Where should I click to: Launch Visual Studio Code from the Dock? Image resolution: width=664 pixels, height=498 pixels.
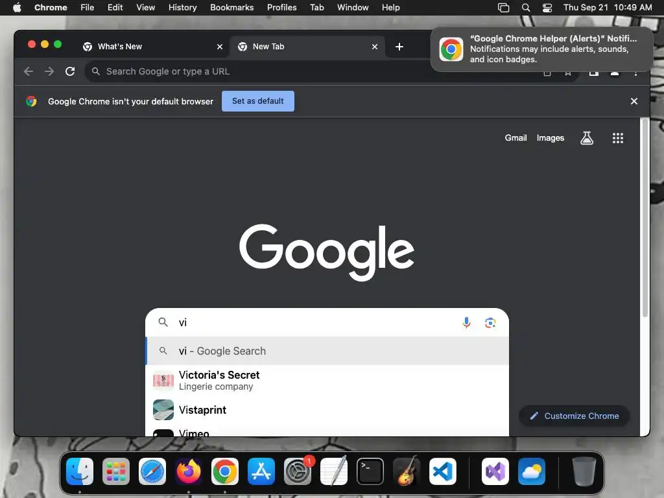click(x=442, y=471)
